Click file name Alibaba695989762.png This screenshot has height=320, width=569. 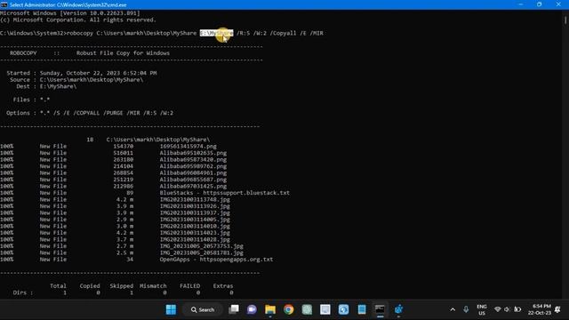(193, 166)
